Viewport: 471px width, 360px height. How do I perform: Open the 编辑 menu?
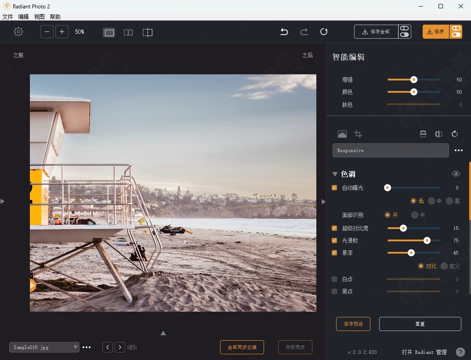tap(23, 17)
